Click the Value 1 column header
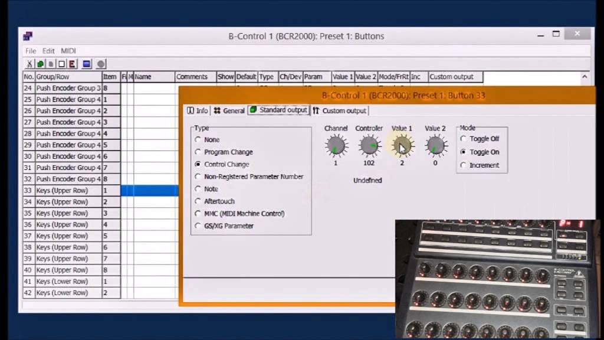This screenshot has width=604, height=340. [343, 77]
